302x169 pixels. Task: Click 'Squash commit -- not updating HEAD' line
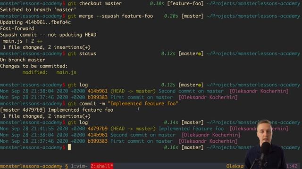pyautogui.click(x=48, y=35)
